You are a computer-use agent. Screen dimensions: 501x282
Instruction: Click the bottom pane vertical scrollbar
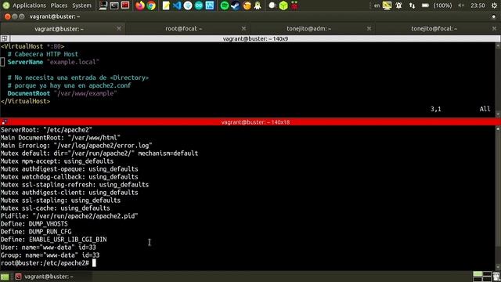(498, 198)
